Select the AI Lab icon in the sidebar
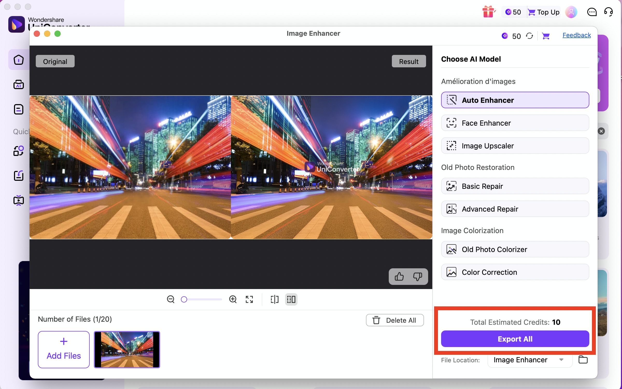 pyautogui.click(x=18, y=85)
